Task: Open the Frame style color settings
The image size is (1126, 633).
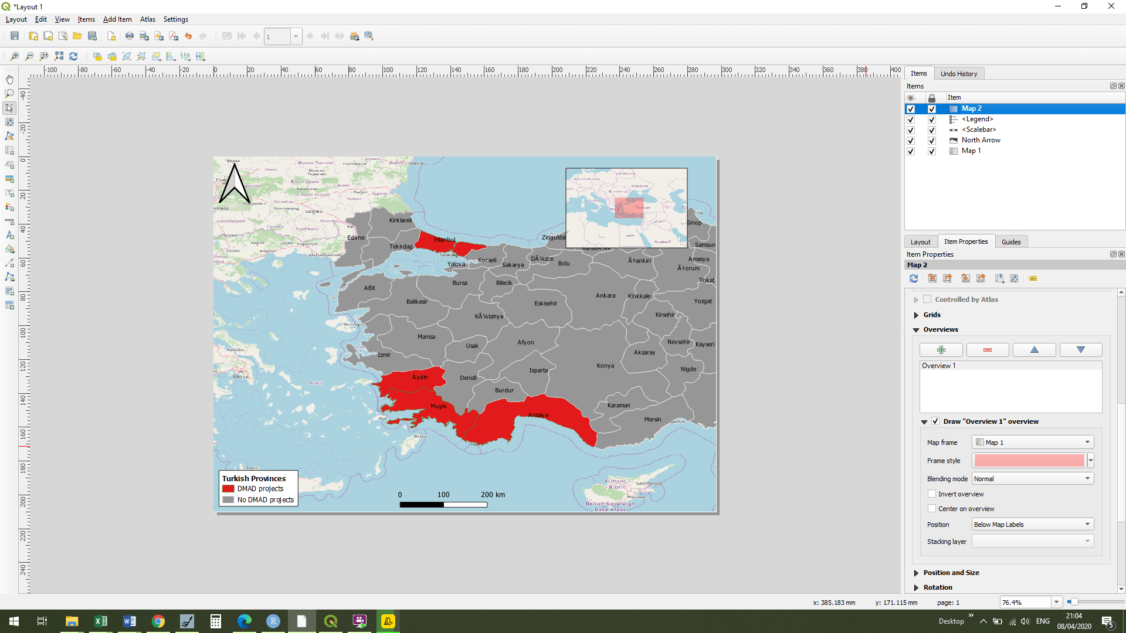Action: point(1029,461)
